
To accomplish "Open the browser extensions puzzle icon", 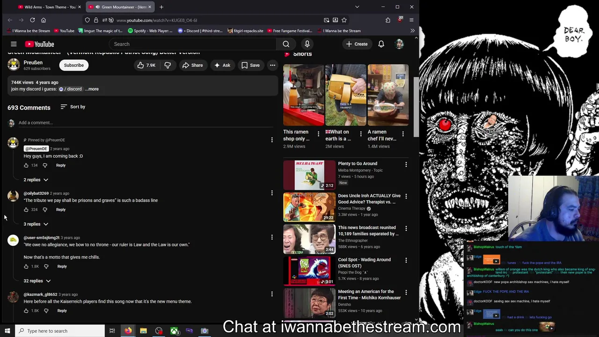I will 388,20.
